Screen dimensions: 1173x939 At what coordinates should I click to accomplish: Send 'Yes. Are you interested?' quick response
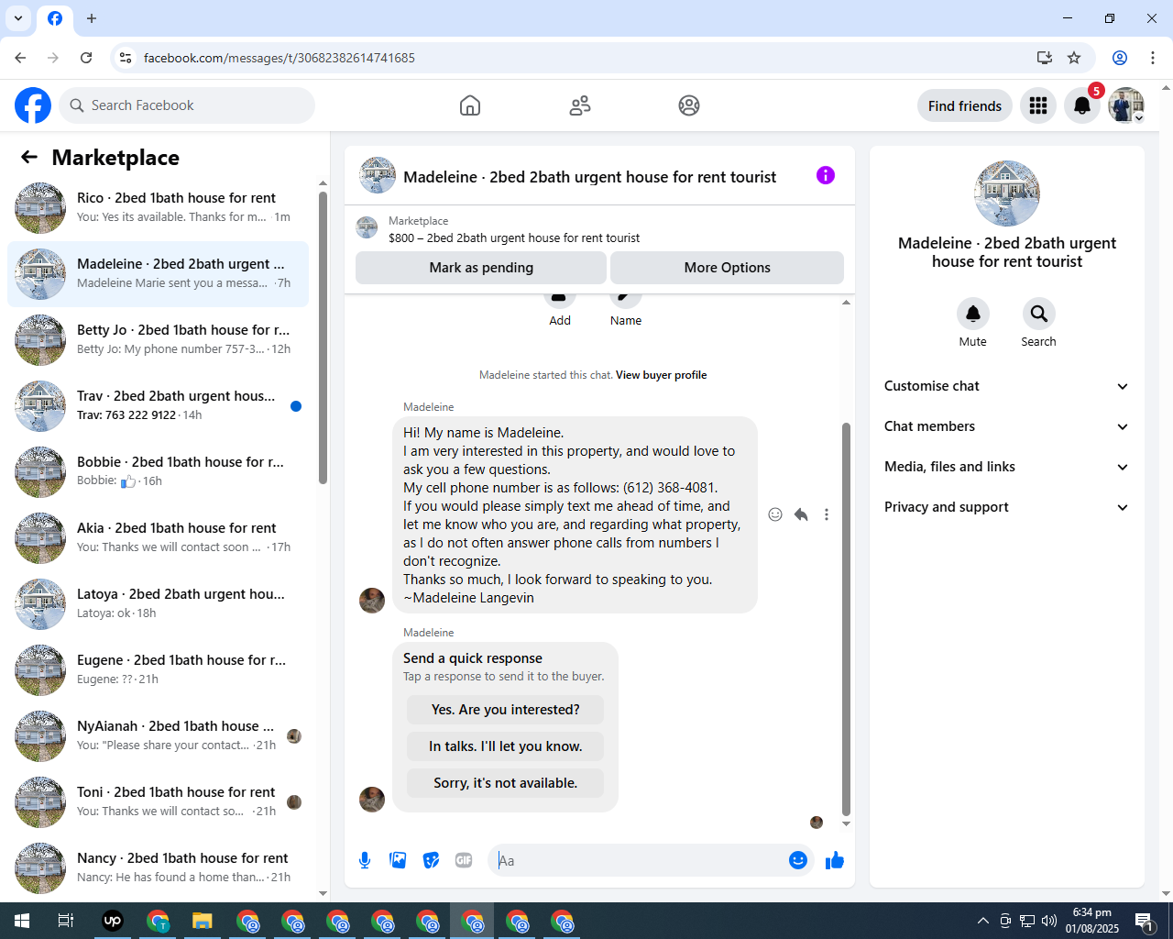point(506,710)
